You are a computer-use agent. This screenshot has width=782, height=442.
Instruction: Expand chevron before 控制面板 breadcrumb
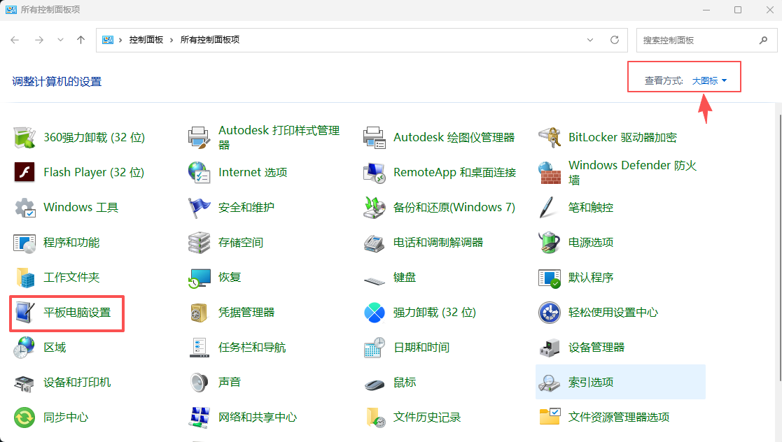click(x=120, y=40)
